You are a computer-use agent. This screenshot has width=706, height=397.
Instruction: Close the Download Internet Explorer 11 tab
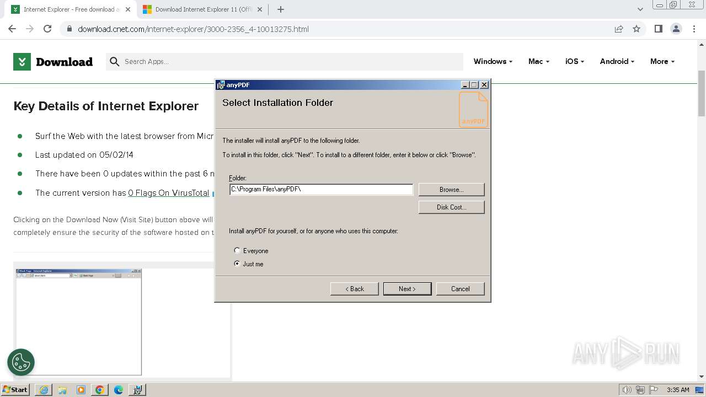coord(260,9)
